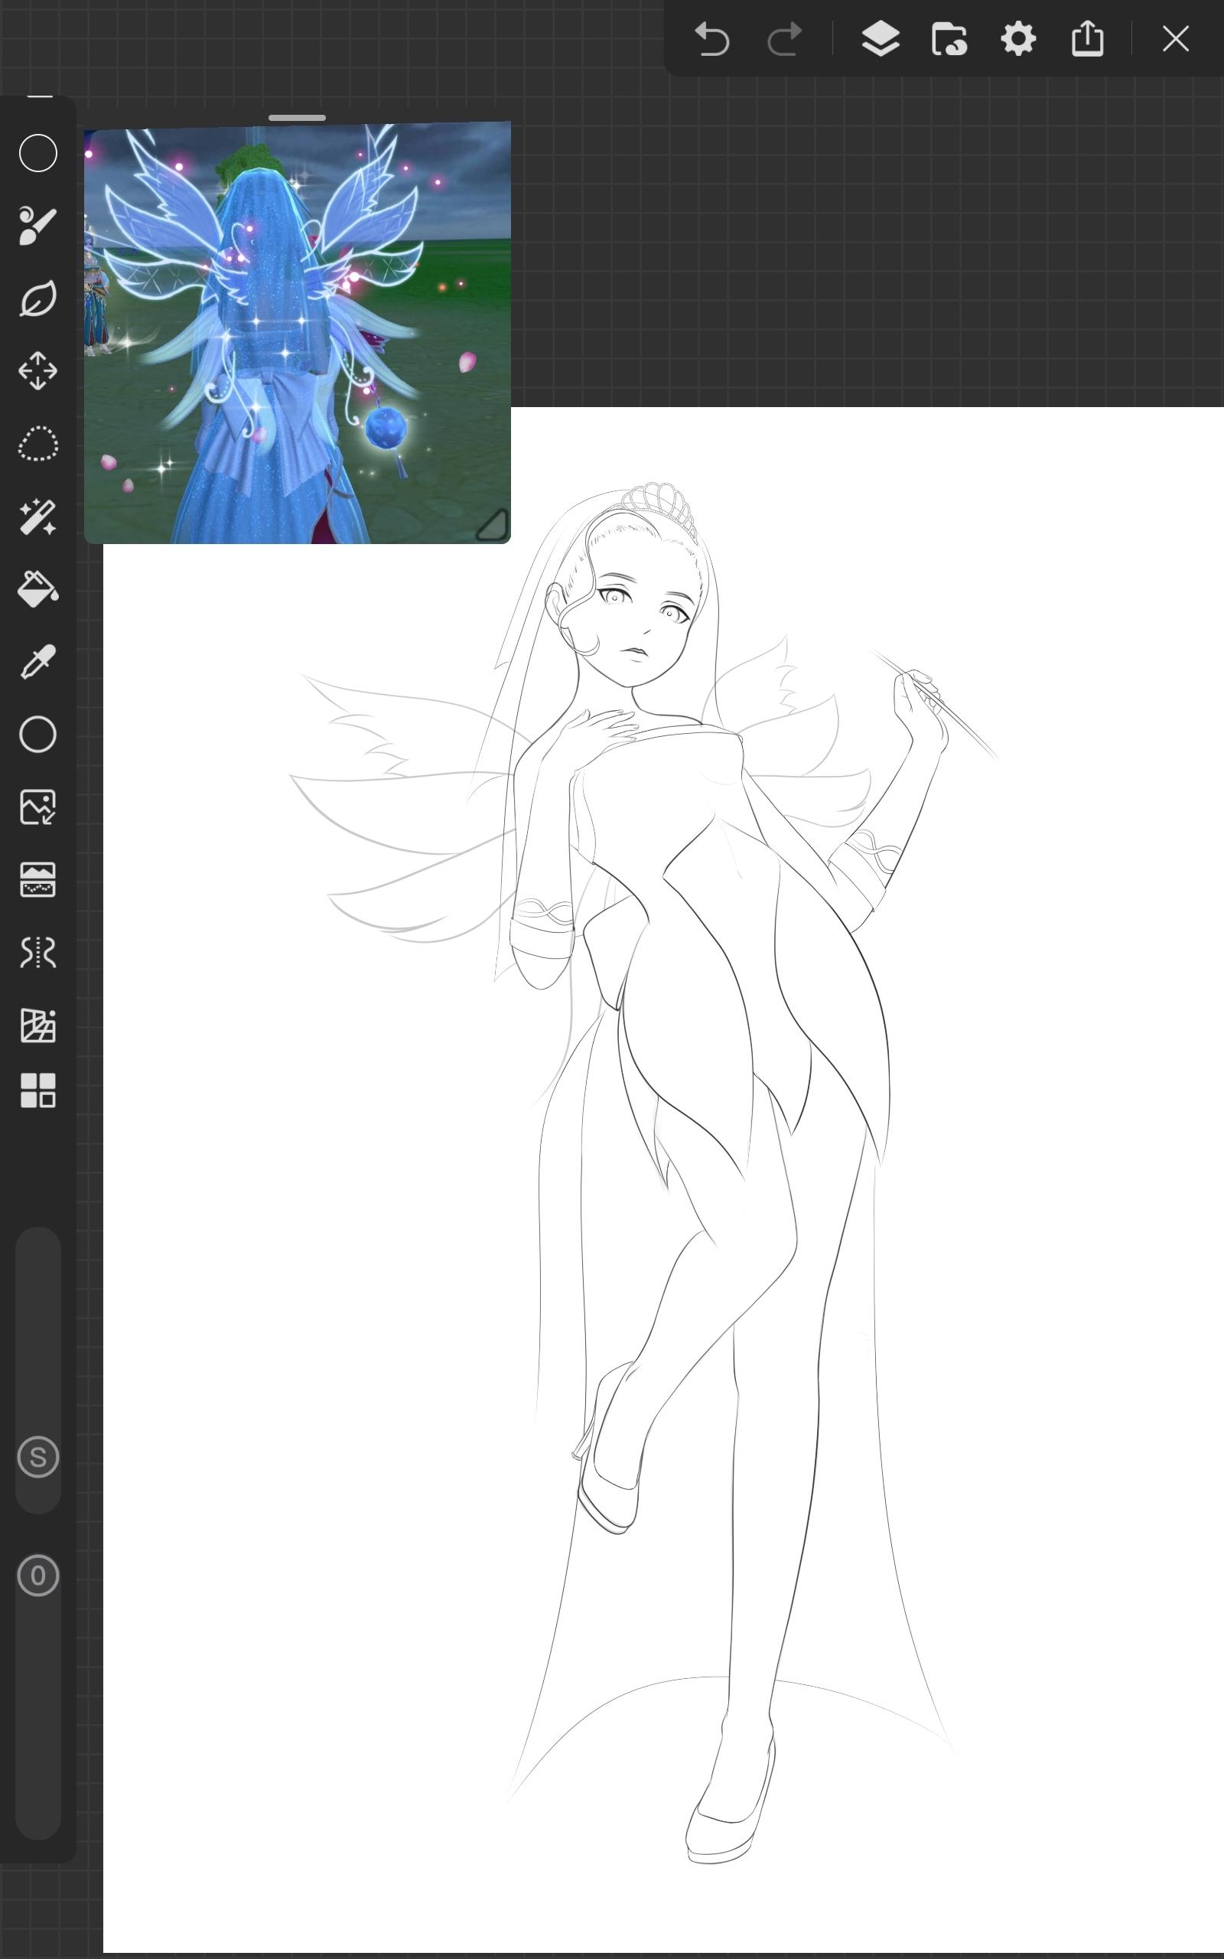Screen dimensions: 1224x1959
Task: Select the Paint Bucket fill tool
Action: tap(38, 588)
